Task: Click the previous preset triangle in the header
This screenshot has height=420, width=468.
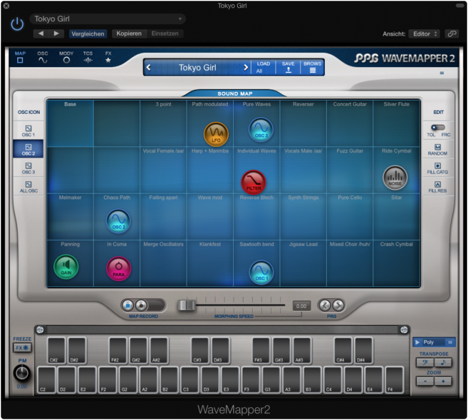Action: tap(41, 34)
